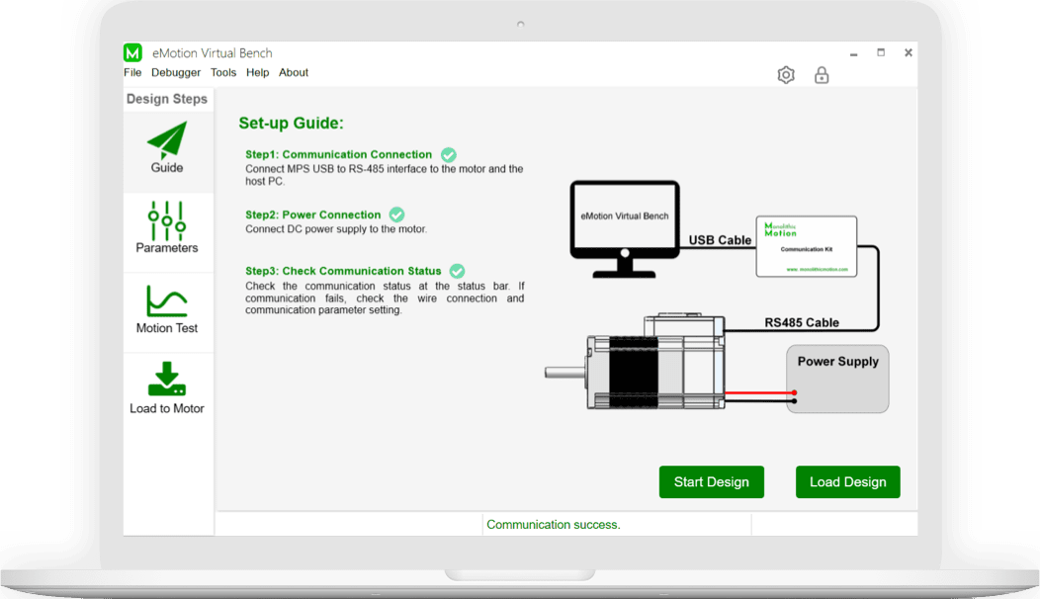The width and height of the screenshot is (1040, 599).
Task: Click the eMotion Virtual Bench window title
Action: tap(213, 53)
